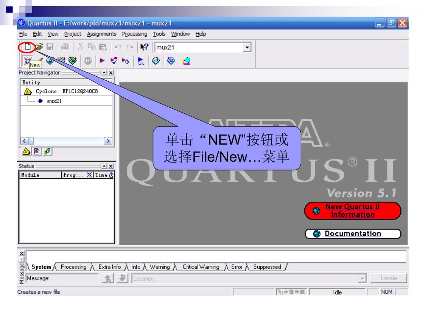This screenshot has height=320, width=427.
Task: Toggle docking arrow of Project Navigator panel
Action: [104, 72]
